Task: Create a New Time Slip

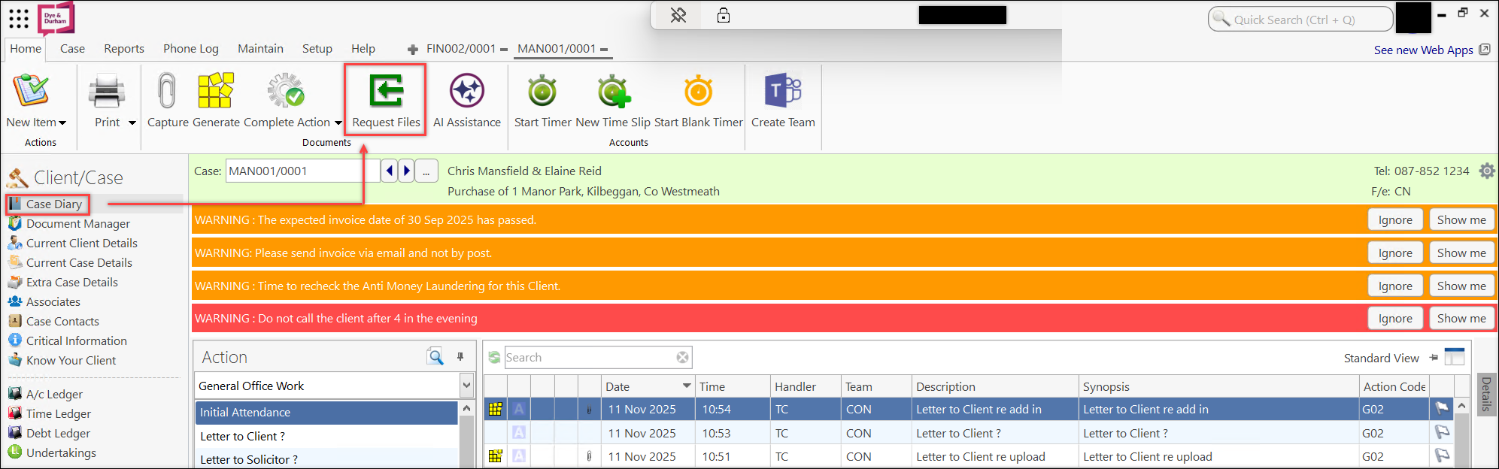Action: pos(613,92)
